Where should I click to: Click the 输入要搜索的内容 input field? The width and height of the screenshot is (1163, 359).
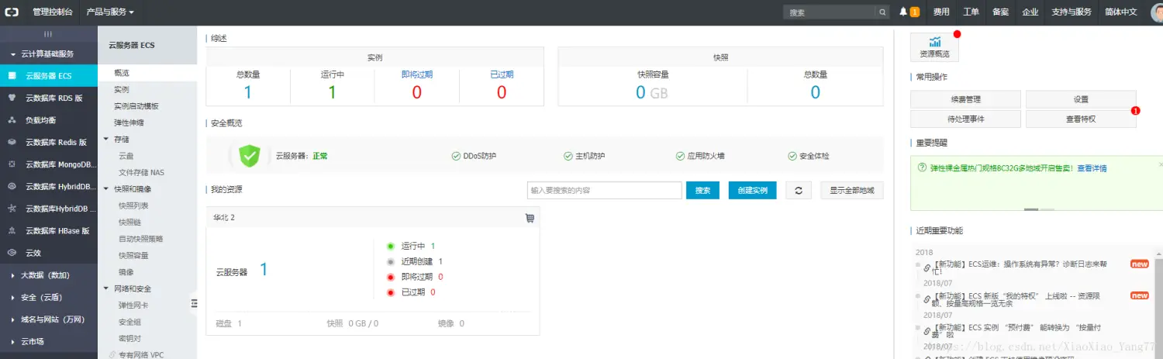604,191
